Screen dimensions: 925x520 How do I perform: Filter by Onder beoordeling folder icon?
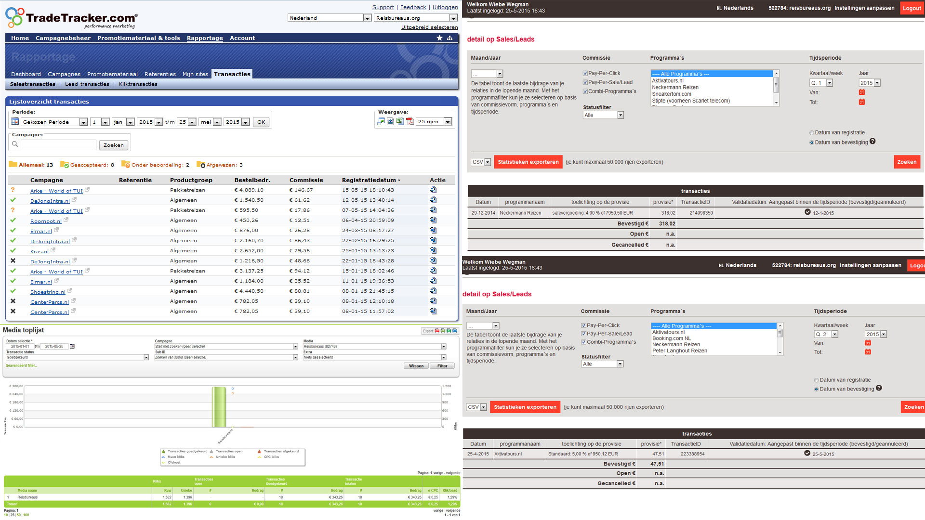[126, 164]
